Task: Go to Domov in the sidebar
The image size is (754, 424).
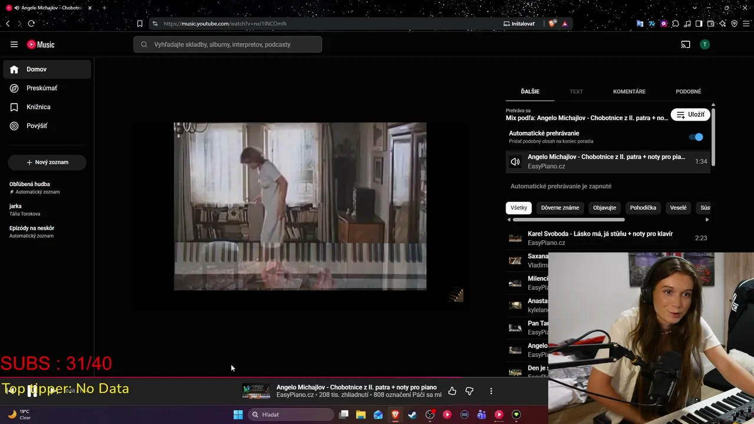Action: [x=47, y=69]
